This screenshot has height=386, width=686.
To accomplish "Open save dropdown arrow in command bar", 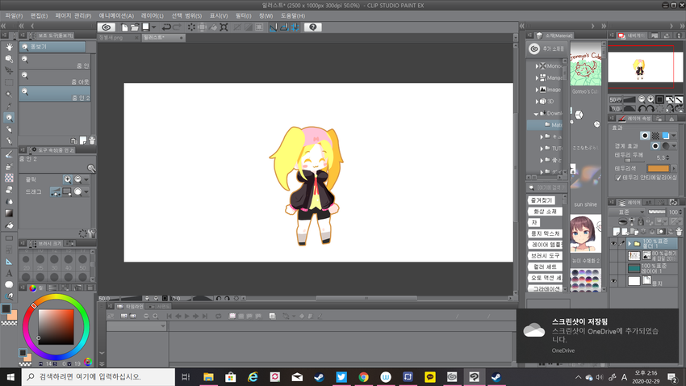I will coord(153,27).
